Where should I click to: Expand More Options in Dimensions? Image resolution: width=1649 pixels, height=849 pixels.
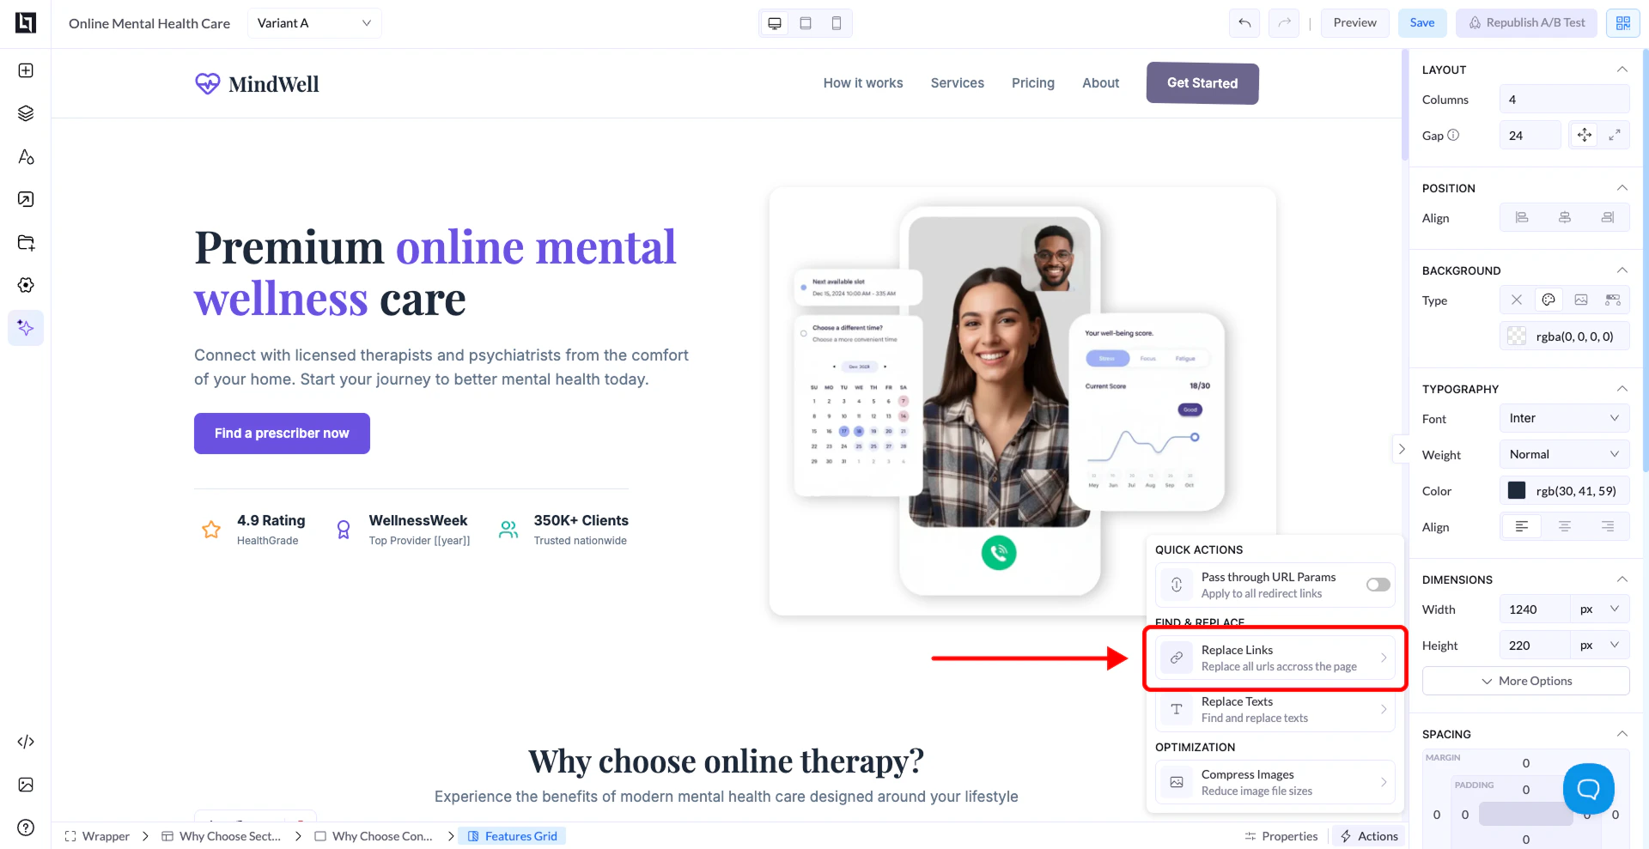1526,681
